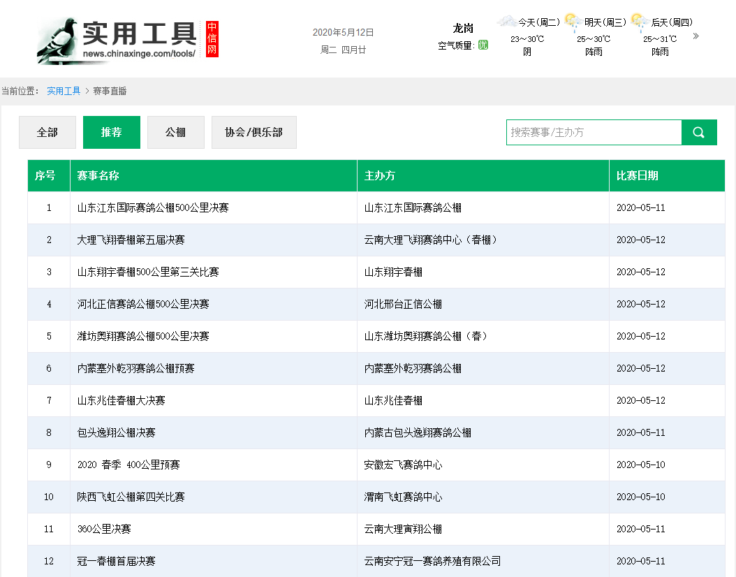The width and height of the screenshot is (736, 577).
Task: Click organizer 内蒙塞外乾羽赛鸽公棚
Action: (x=413, y=369)
